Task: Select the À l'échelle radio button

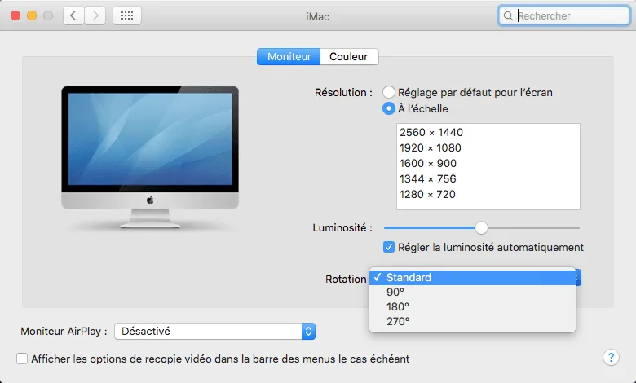Action: [x=389, y=108]
